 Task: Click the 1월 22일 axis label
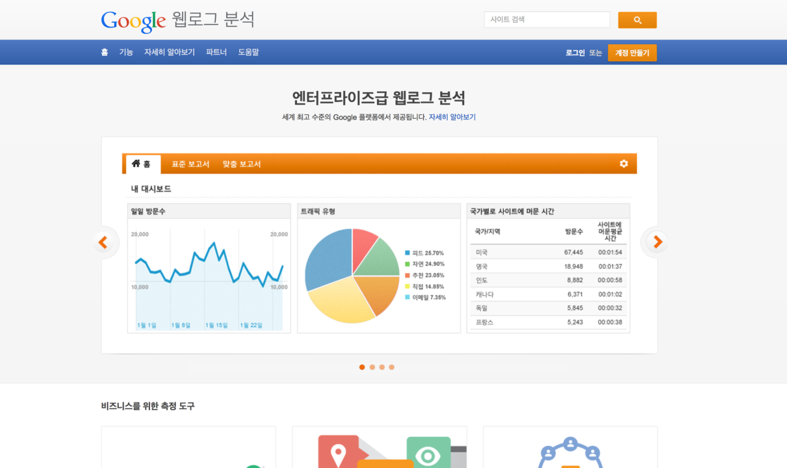click(251, 325)
